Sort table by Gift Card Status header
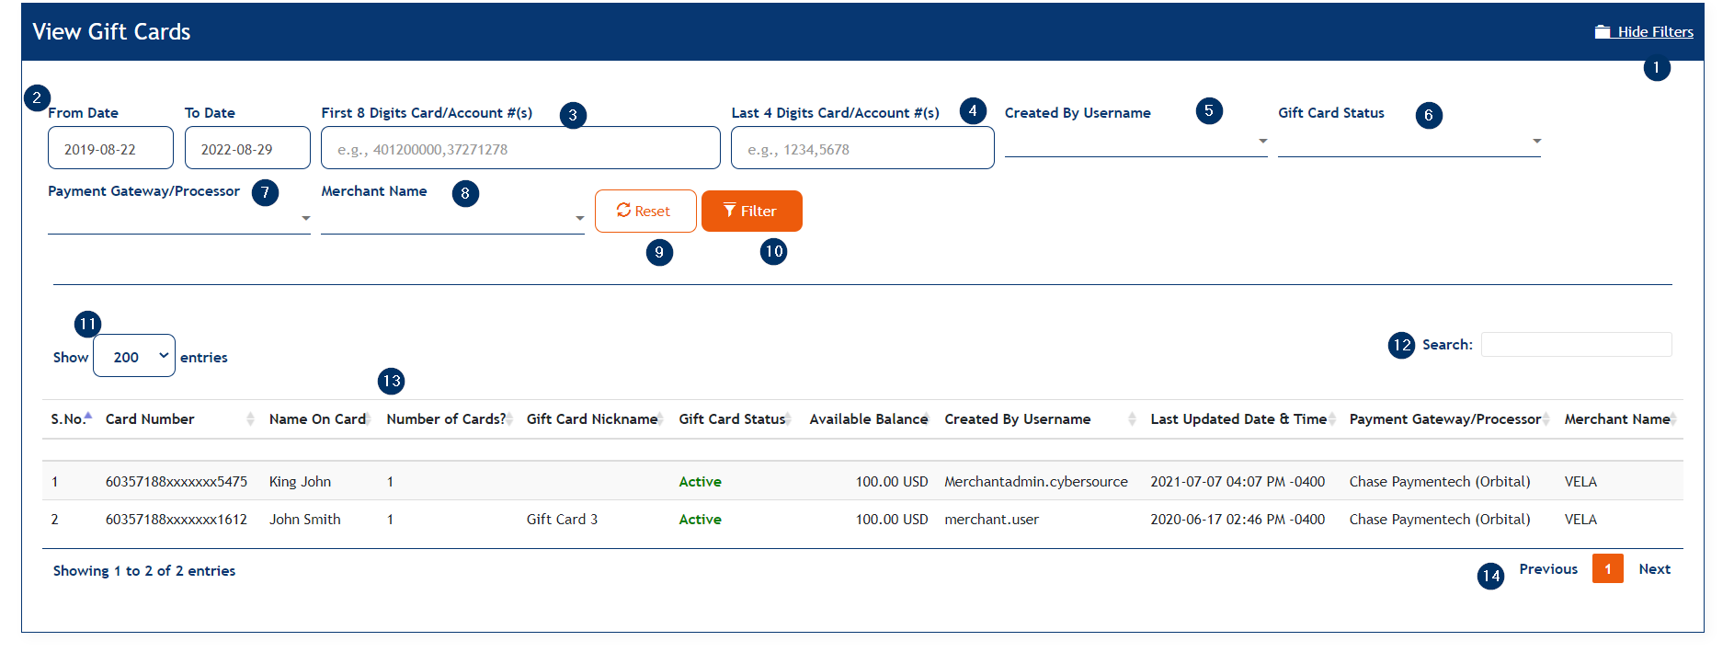 pos(732,419)
